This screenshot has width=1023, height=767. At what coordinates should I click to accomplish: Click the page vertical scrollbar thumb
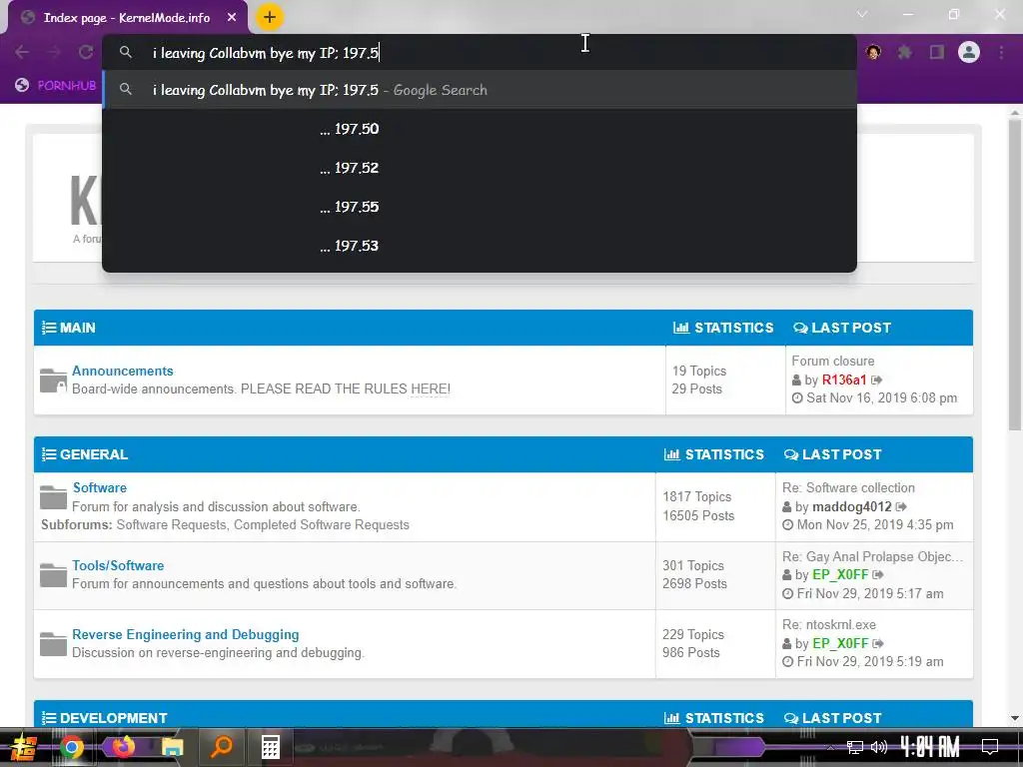[1015, 274]
